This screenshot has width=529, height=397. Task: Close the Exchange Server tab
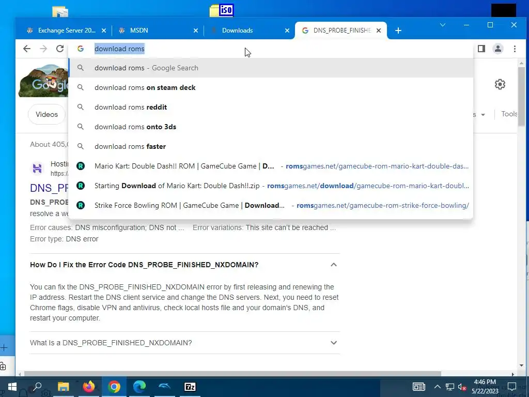click(104, 30)
